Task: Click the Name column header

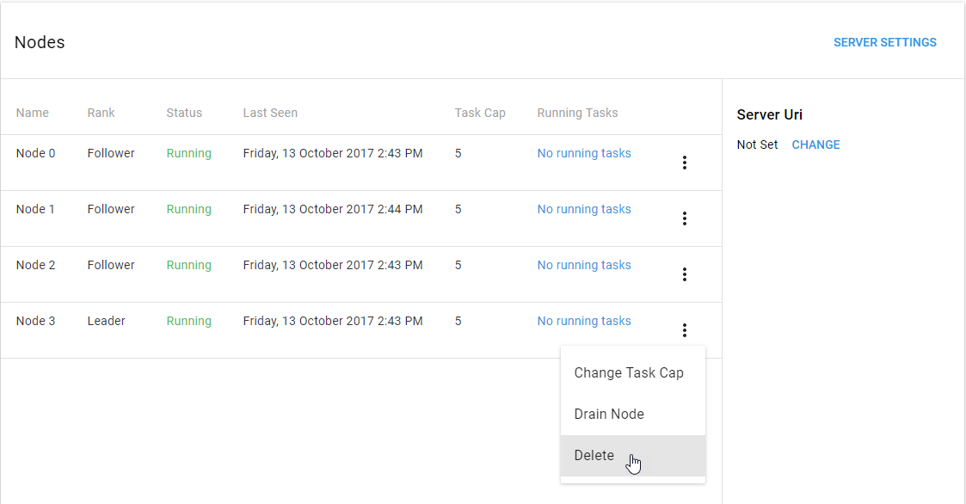Action: 32,113
